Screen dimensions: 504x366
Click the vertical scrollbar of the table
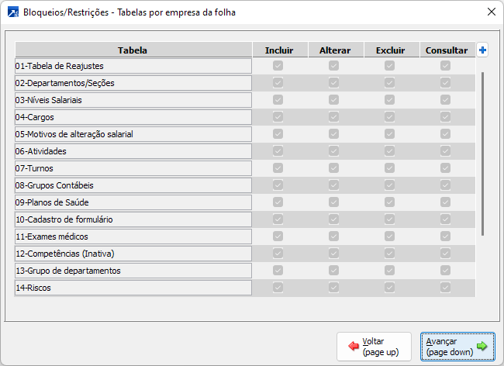click(482, 155)
